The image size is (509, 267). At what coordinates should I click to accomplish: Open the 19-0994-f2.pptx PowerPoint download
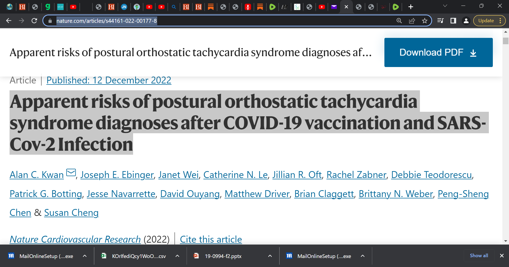pyautogui.click(x=223, y=256)
